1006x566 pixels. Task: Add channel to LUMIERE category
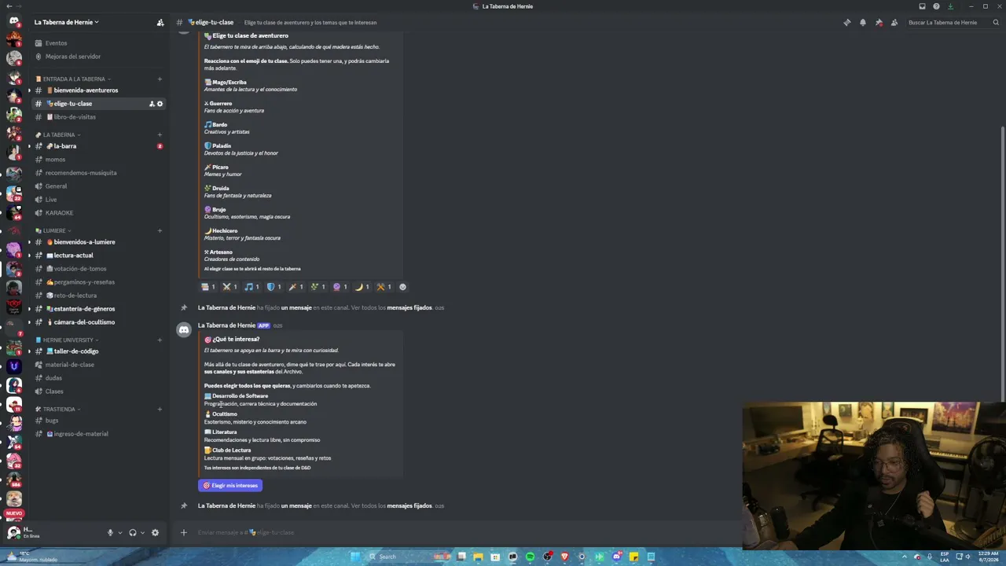click(x=160, y=230)
